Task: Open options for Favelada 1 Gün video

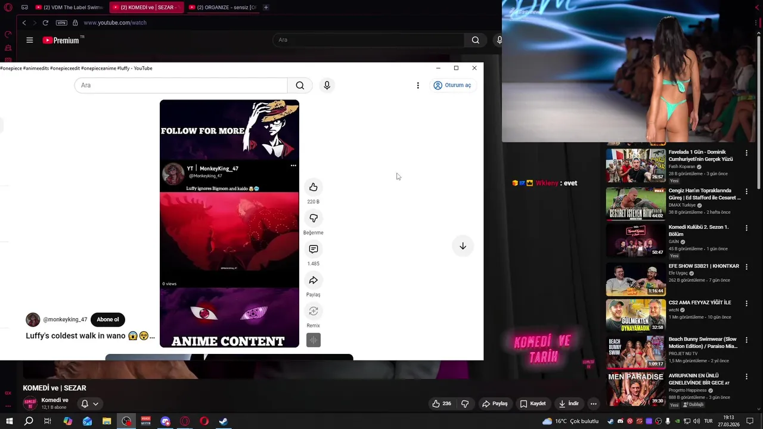Action: tap(746, 153)
